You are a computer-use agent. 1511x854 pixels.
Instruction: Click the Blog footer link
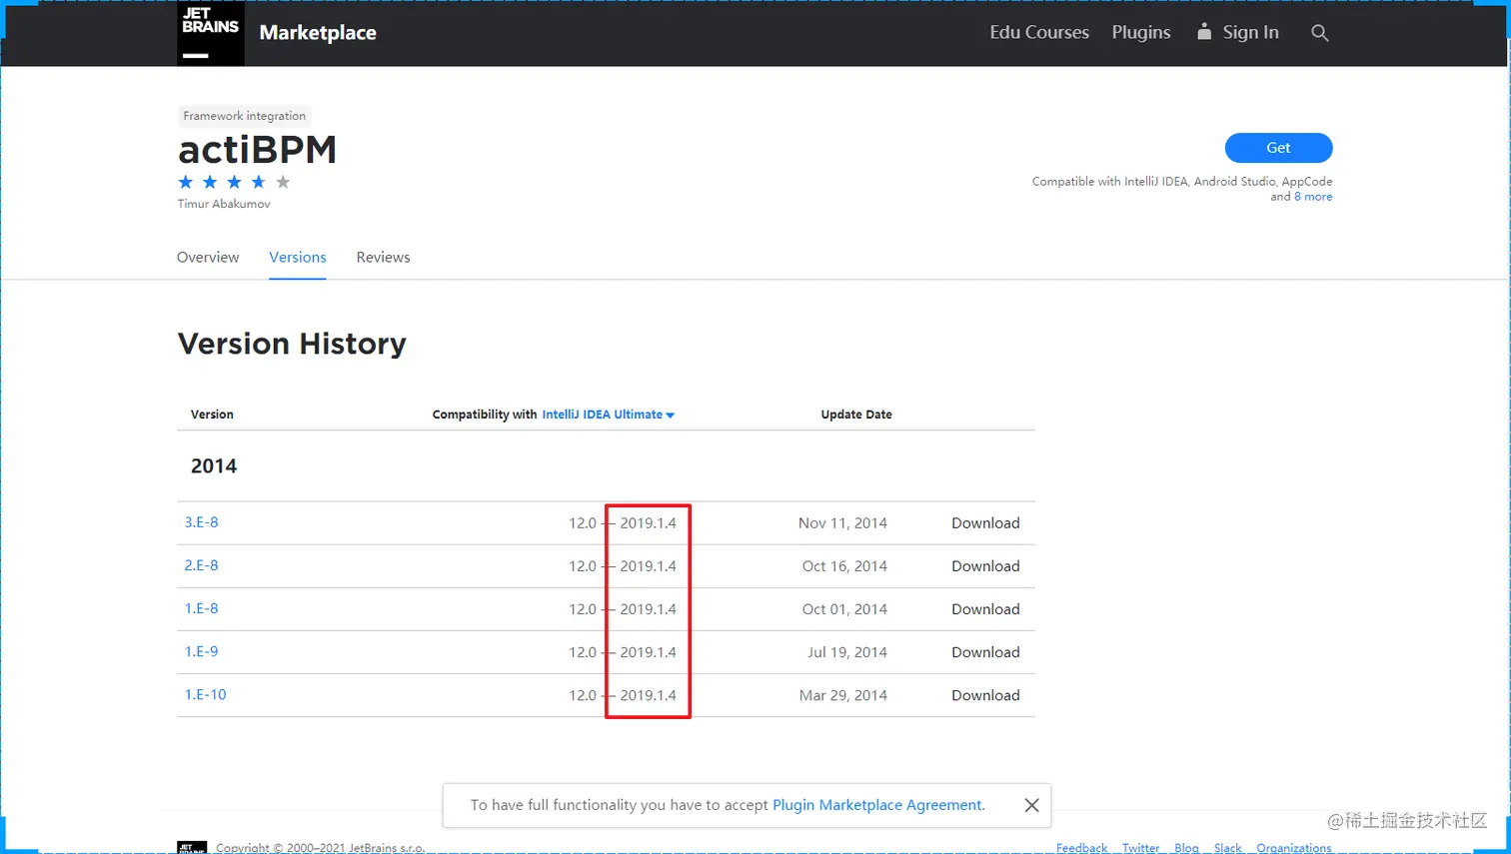pyautogui.click(x=1186, y=848)
